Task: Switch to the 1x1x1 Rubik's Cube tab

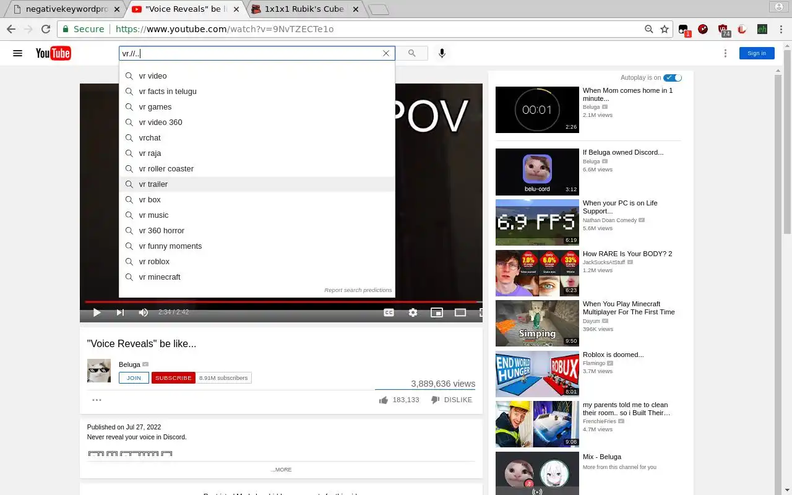Action: [303, 9]
